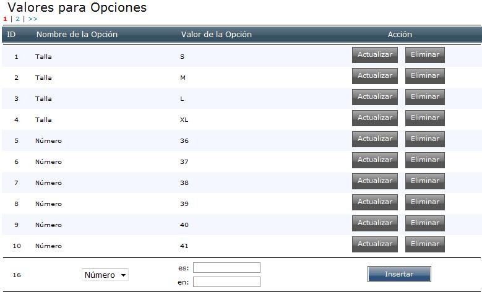Open the Número option dropdown

(x=105, y=275)
